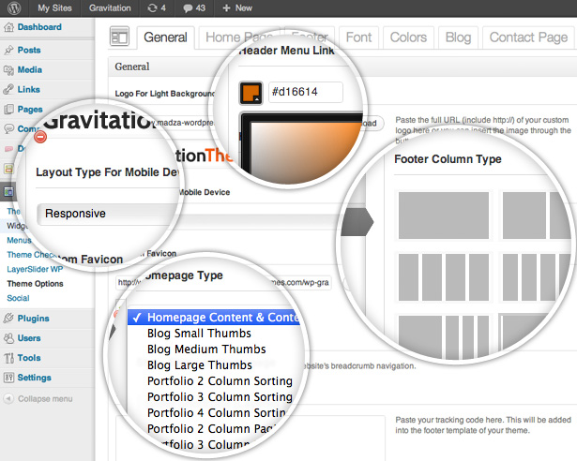
Task: Click the WordPress logo icon
Action: point(14,7)
